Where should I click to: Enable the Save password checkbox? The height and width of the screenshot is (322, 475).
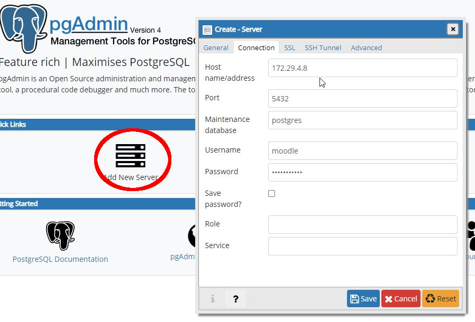272,194
